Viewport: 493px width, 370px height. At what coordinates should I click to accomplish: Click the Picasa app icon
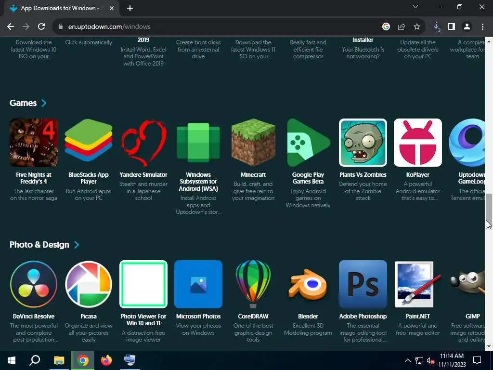click(x=89, y=284)
